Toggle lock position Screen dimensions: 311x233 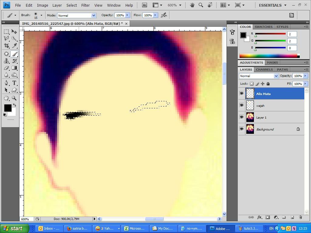[263, 84]
